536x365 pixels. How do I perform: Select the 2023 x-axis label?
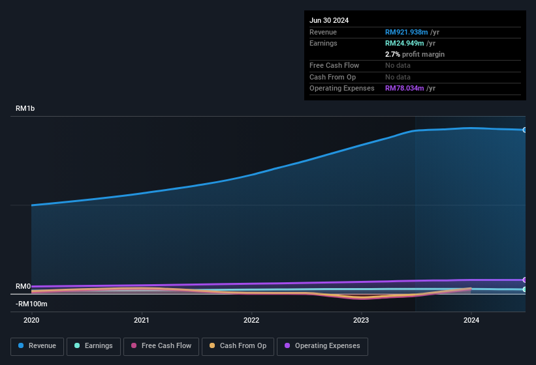pos(361,320)
